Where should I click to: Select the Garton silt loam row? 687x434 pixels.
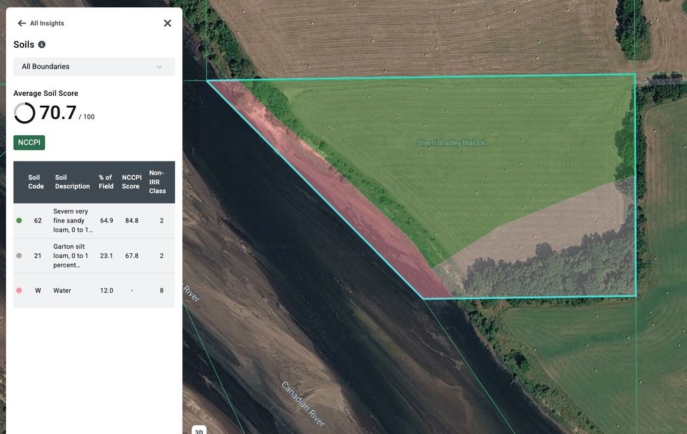(x=94, y=256)
